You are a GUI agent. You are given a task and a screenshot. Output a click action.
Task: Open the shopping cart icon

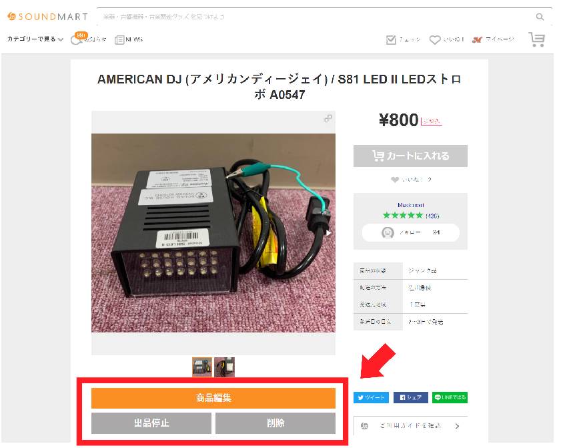coord(536,39)
